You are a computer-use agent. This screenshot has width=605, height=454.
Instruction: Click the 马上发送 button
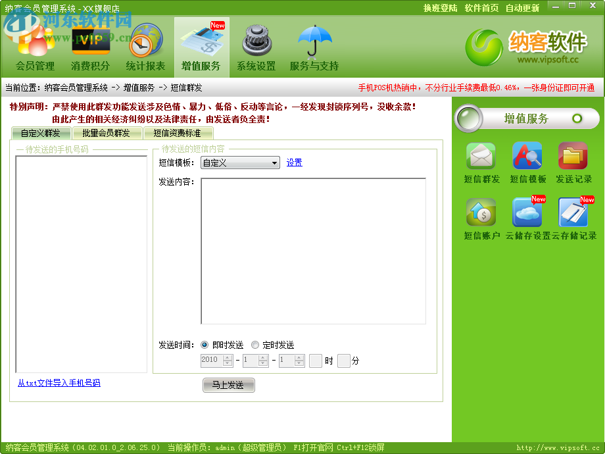pos(228,386)
